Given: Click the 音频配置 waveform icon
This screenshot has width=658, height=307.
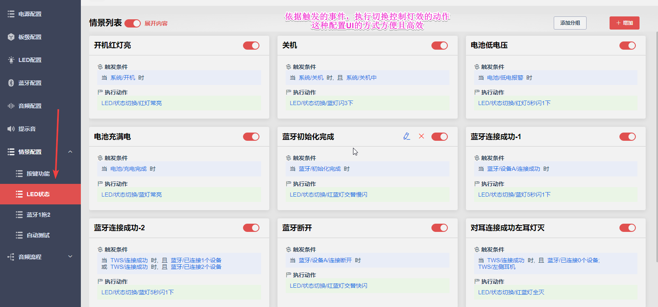Looking at the screenshot, I should (x=11, y=106).
